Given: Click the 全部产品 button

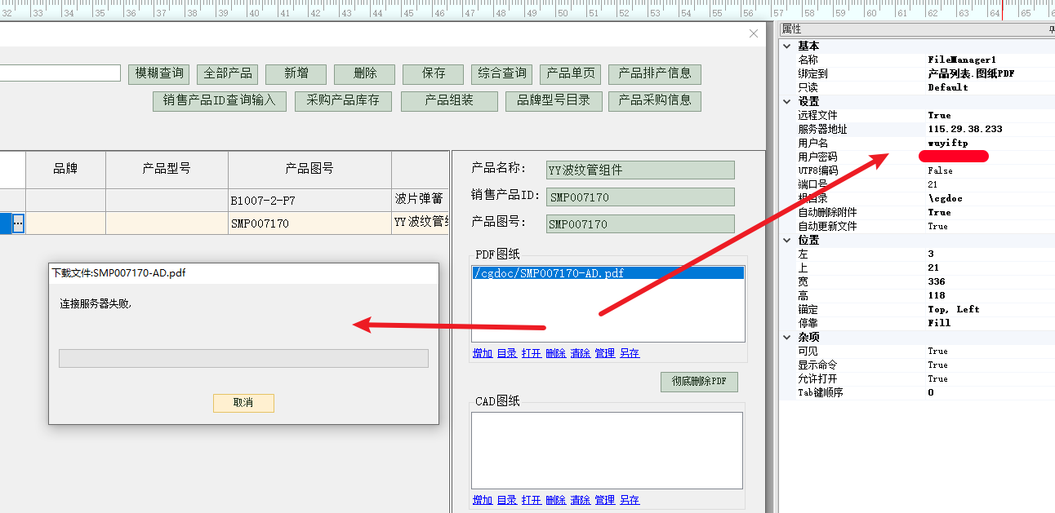Looking at the screenshot, I should pos(227,73).
